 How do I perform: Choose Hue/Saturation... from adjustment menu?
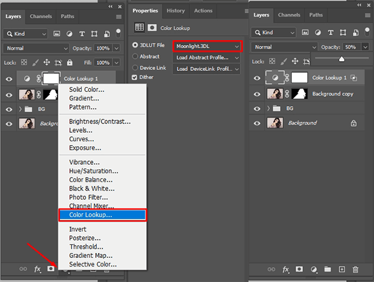coord(103,171)
